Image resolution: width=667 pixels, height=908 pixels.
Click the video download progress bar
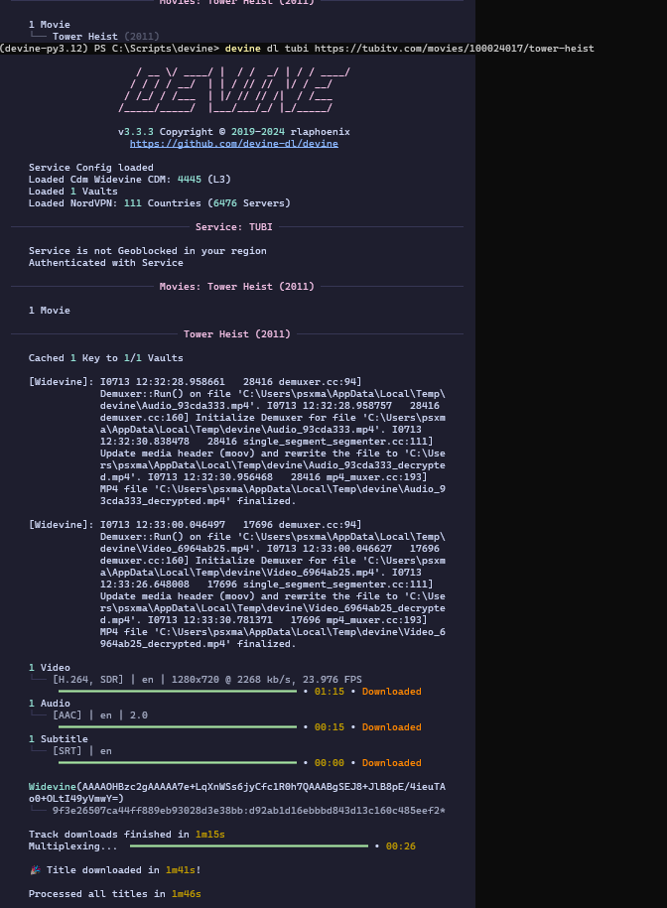(178, 692)
